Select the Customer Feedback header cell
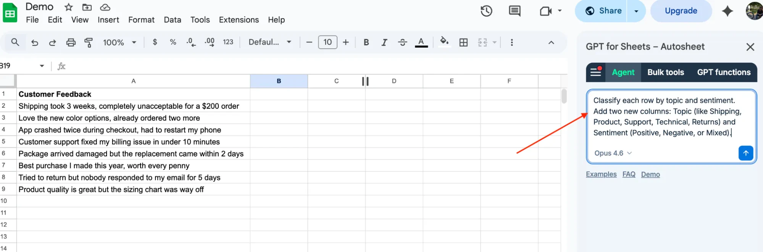This screenshot has width=763, height=252. pyautogui.click(x=133, y=94)
